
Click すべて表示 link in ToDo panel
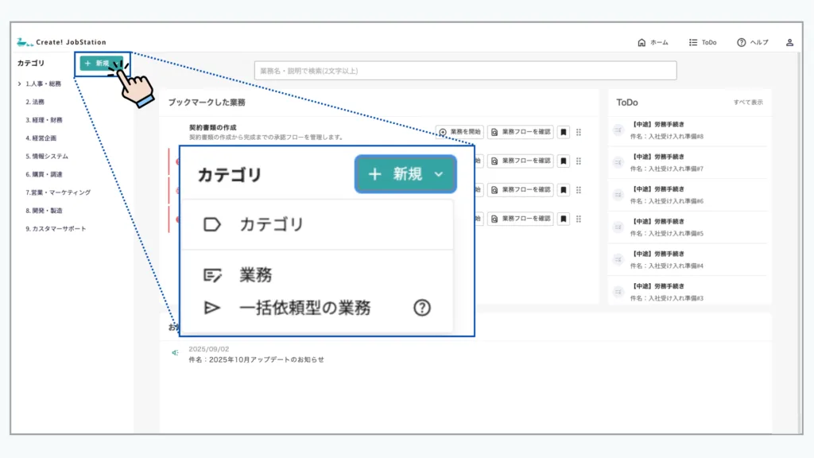[x=747, y=103]
